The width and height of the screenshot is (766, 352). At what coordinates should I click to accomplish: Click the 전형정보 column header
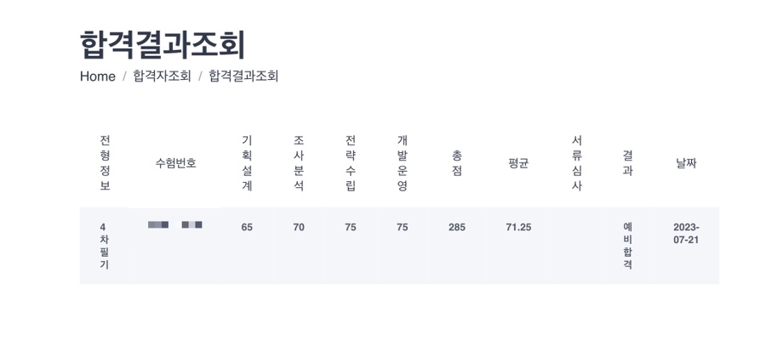(x=105, y=163)
